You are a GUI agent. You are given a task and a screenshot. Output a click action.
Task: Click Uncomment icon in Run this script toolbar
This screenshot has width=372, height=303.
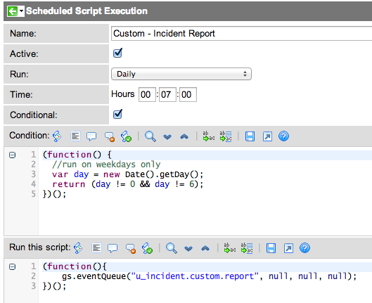click(x=131, y=248)
